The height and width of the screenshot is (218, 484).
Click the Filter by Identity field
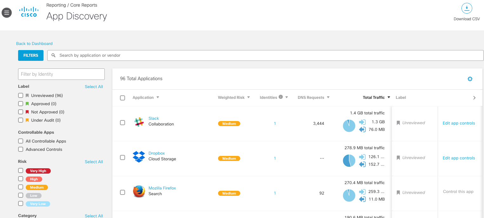61,74
